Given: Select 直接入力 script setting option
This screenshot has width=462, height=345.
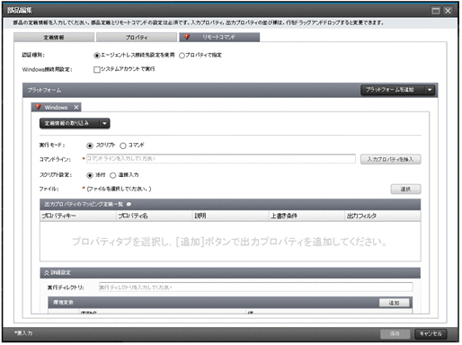Looking at the screenshot, I should pos(112,175).
